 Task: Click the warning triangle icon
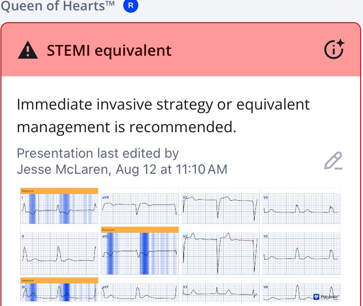(x=28, y=50)
